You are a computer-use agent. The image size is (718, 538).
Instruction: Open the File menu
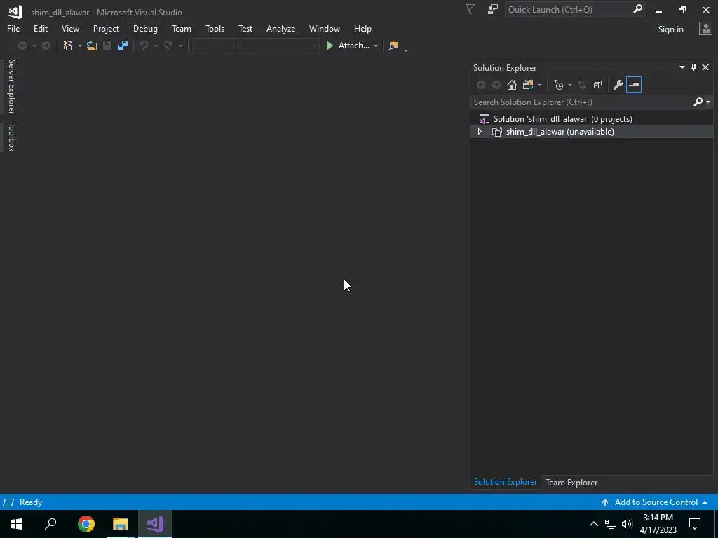pyautogui.click(x=13, y=29)
